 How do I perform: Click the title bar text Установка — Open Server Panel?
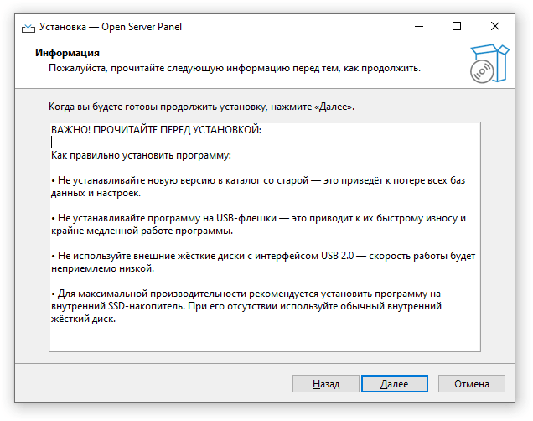tap(111, 27)
